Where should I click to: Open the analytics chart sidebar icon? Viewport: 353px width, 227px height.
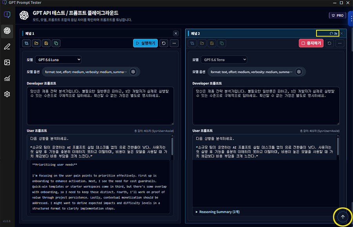7,78
